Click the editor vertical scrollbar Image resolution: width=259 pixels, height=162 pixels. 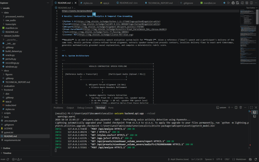click(257, 17)
